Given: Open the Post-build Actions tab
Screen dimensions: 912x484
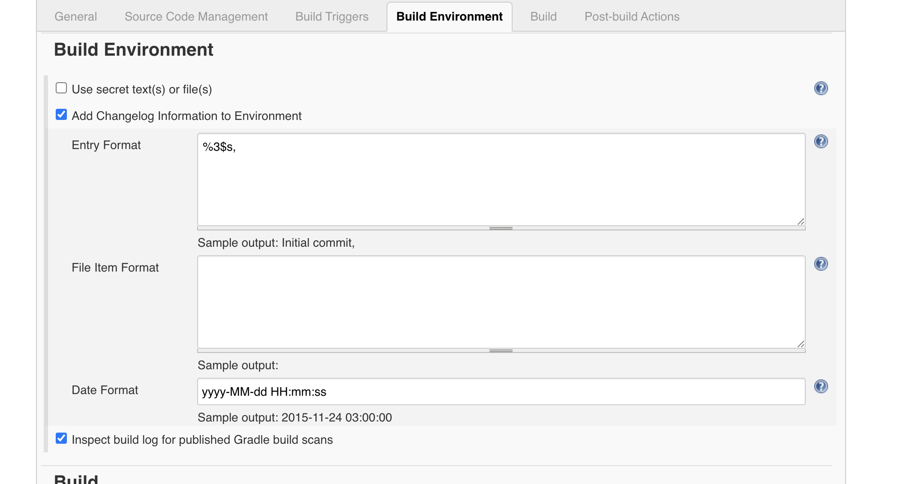Looking at the screenshot, I should pos(632,17).
